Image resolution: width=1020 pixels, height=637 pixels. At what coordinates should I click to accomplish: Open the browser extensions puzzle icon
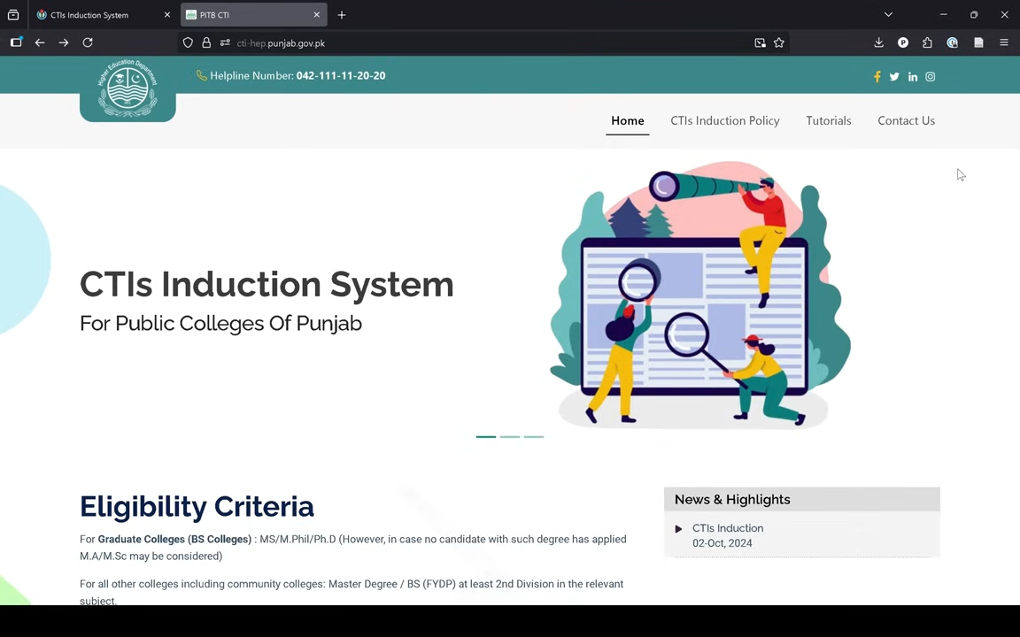coord(927,42)
